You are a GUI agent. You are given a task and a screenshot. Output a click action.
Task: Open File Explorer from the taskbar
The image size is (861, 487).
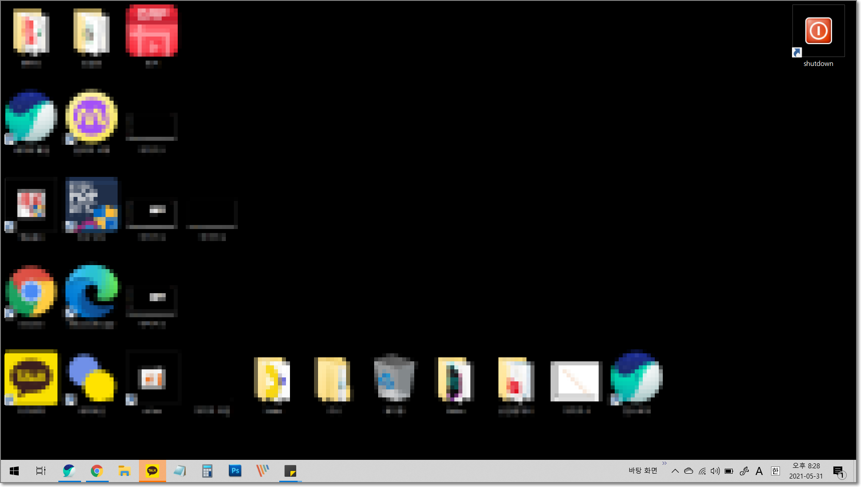coord(124,471)
